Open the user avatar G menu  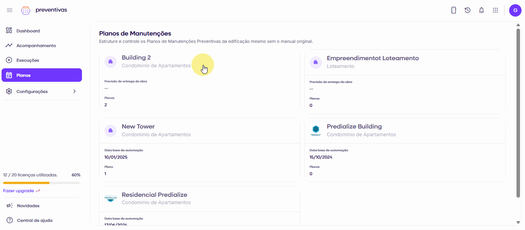pyautogui.click(x=515, y=10)
